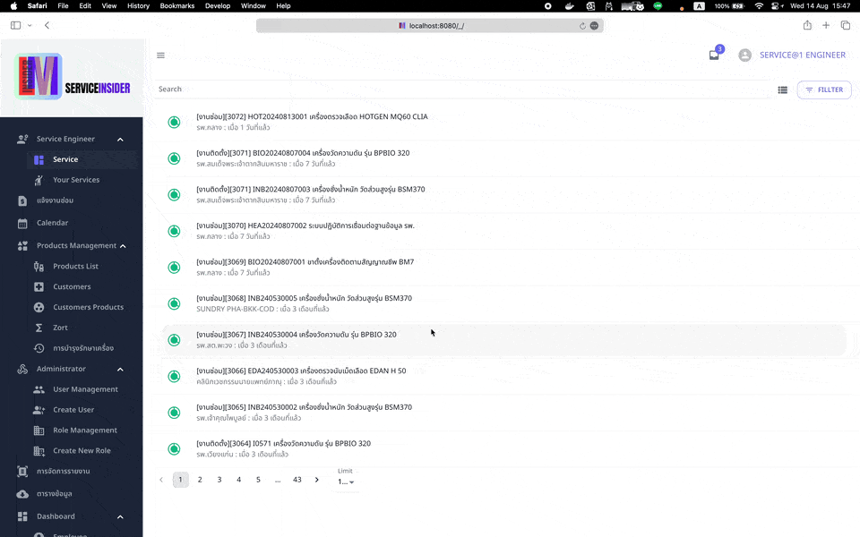Screen dimensions: 860x537
Task: Click the green status indicator for HEA20240807002
Action: [174, 230]
